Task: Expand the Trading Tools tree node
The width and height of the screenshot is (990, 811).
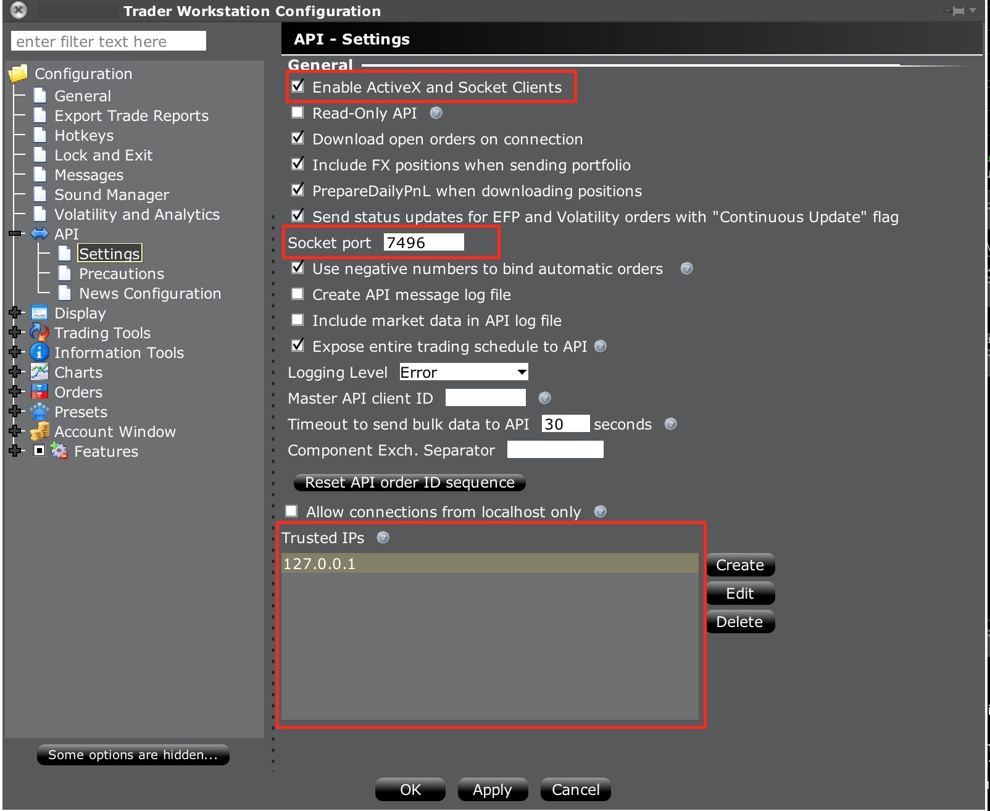Action: (15, 333)
